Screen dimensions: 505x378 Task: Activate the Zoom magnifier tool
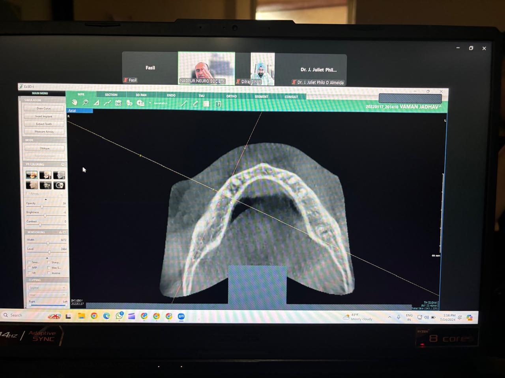(85, 102)
